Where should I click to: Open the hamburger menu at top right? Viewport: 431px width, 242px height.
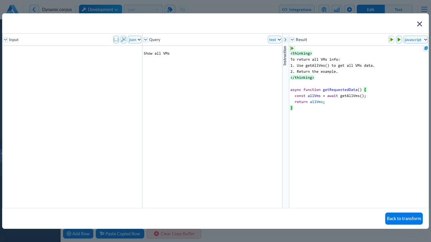click(424, 9)
